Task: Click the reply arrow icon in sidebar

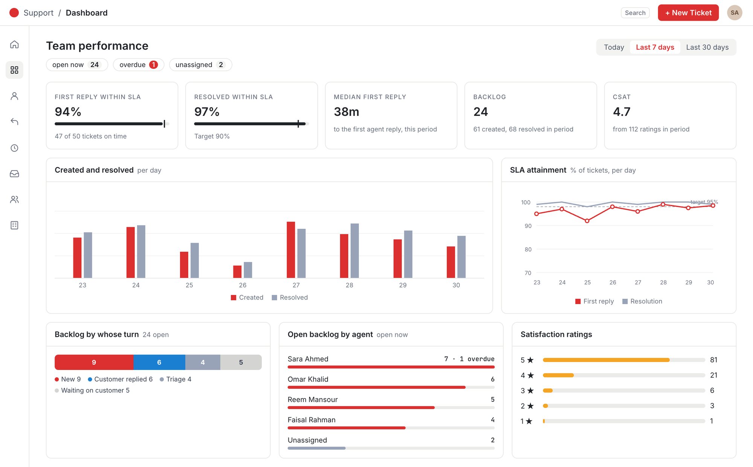Action: click(x=14, y=122)
